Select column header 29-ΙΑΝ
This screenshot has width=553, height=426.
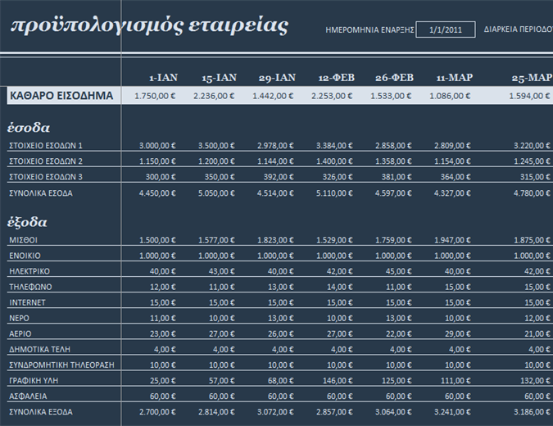pos(277,78)
